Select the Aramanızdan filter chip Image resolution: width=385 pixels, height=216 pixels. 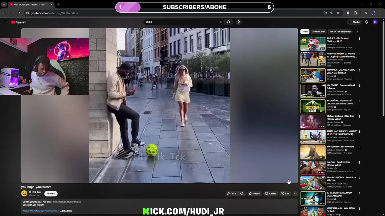coord(319,31)
